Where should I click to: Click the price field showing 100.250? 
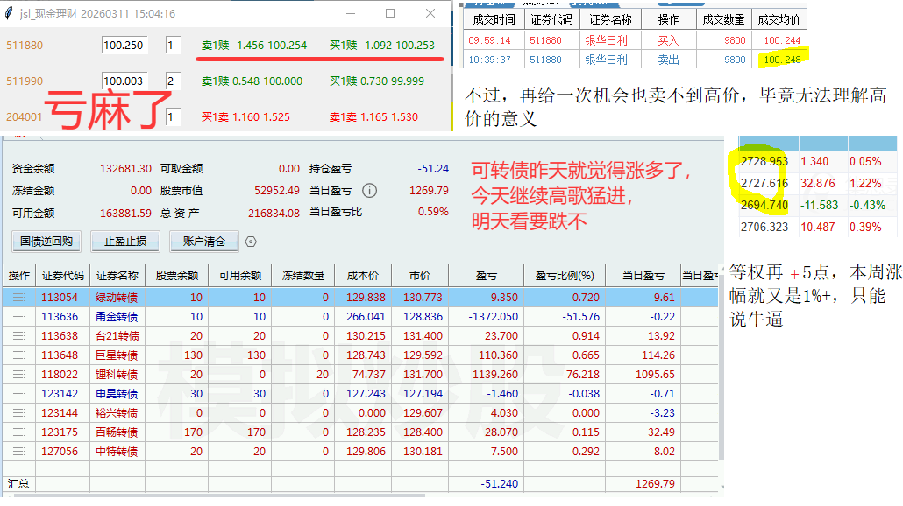(124, 46)
